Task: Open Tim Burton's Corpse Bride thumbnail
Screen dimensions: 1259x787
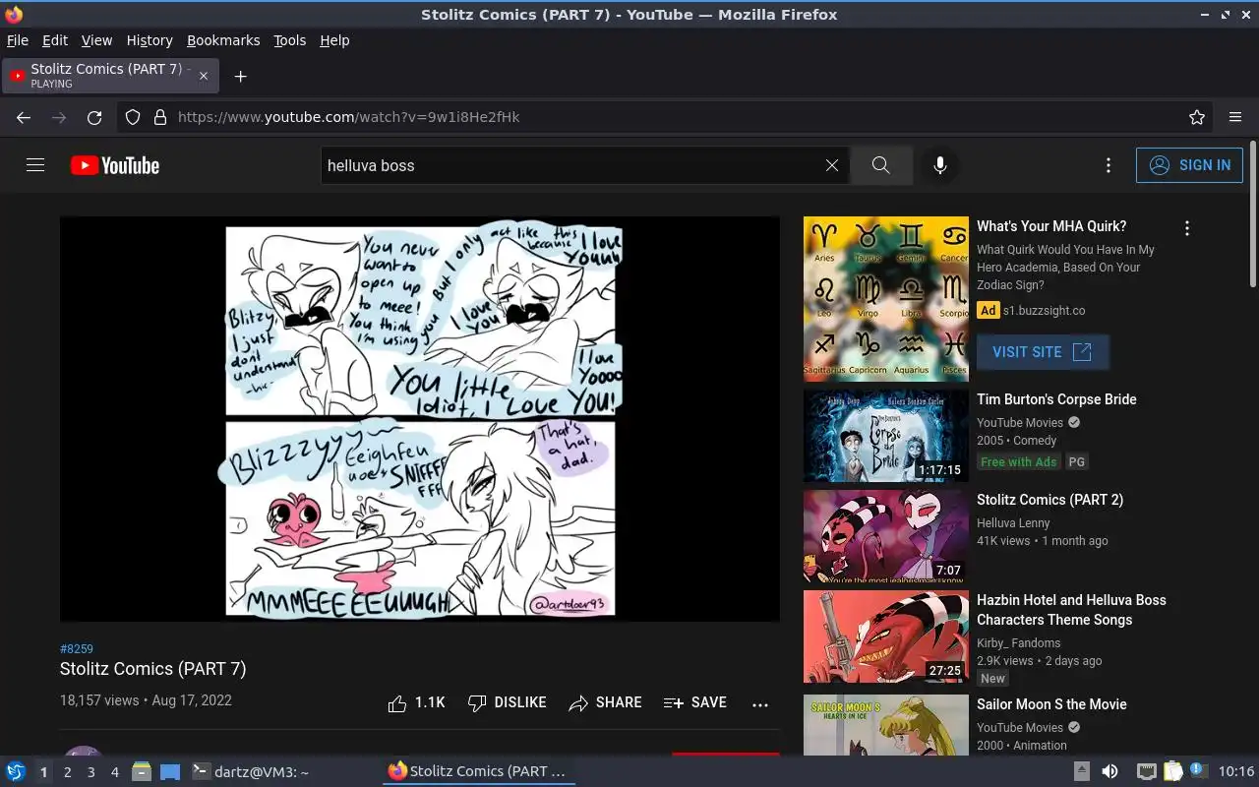Action: coord(886,436)
